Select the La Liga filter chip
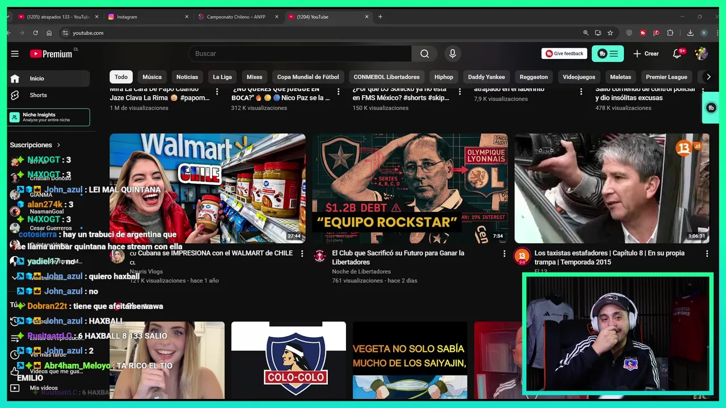The width and height of the screenshot is (726, 408). click(x=222, y=77)
